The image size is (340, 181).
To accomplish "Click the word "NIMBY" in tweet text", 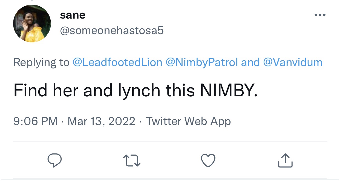I will [229, 91].
